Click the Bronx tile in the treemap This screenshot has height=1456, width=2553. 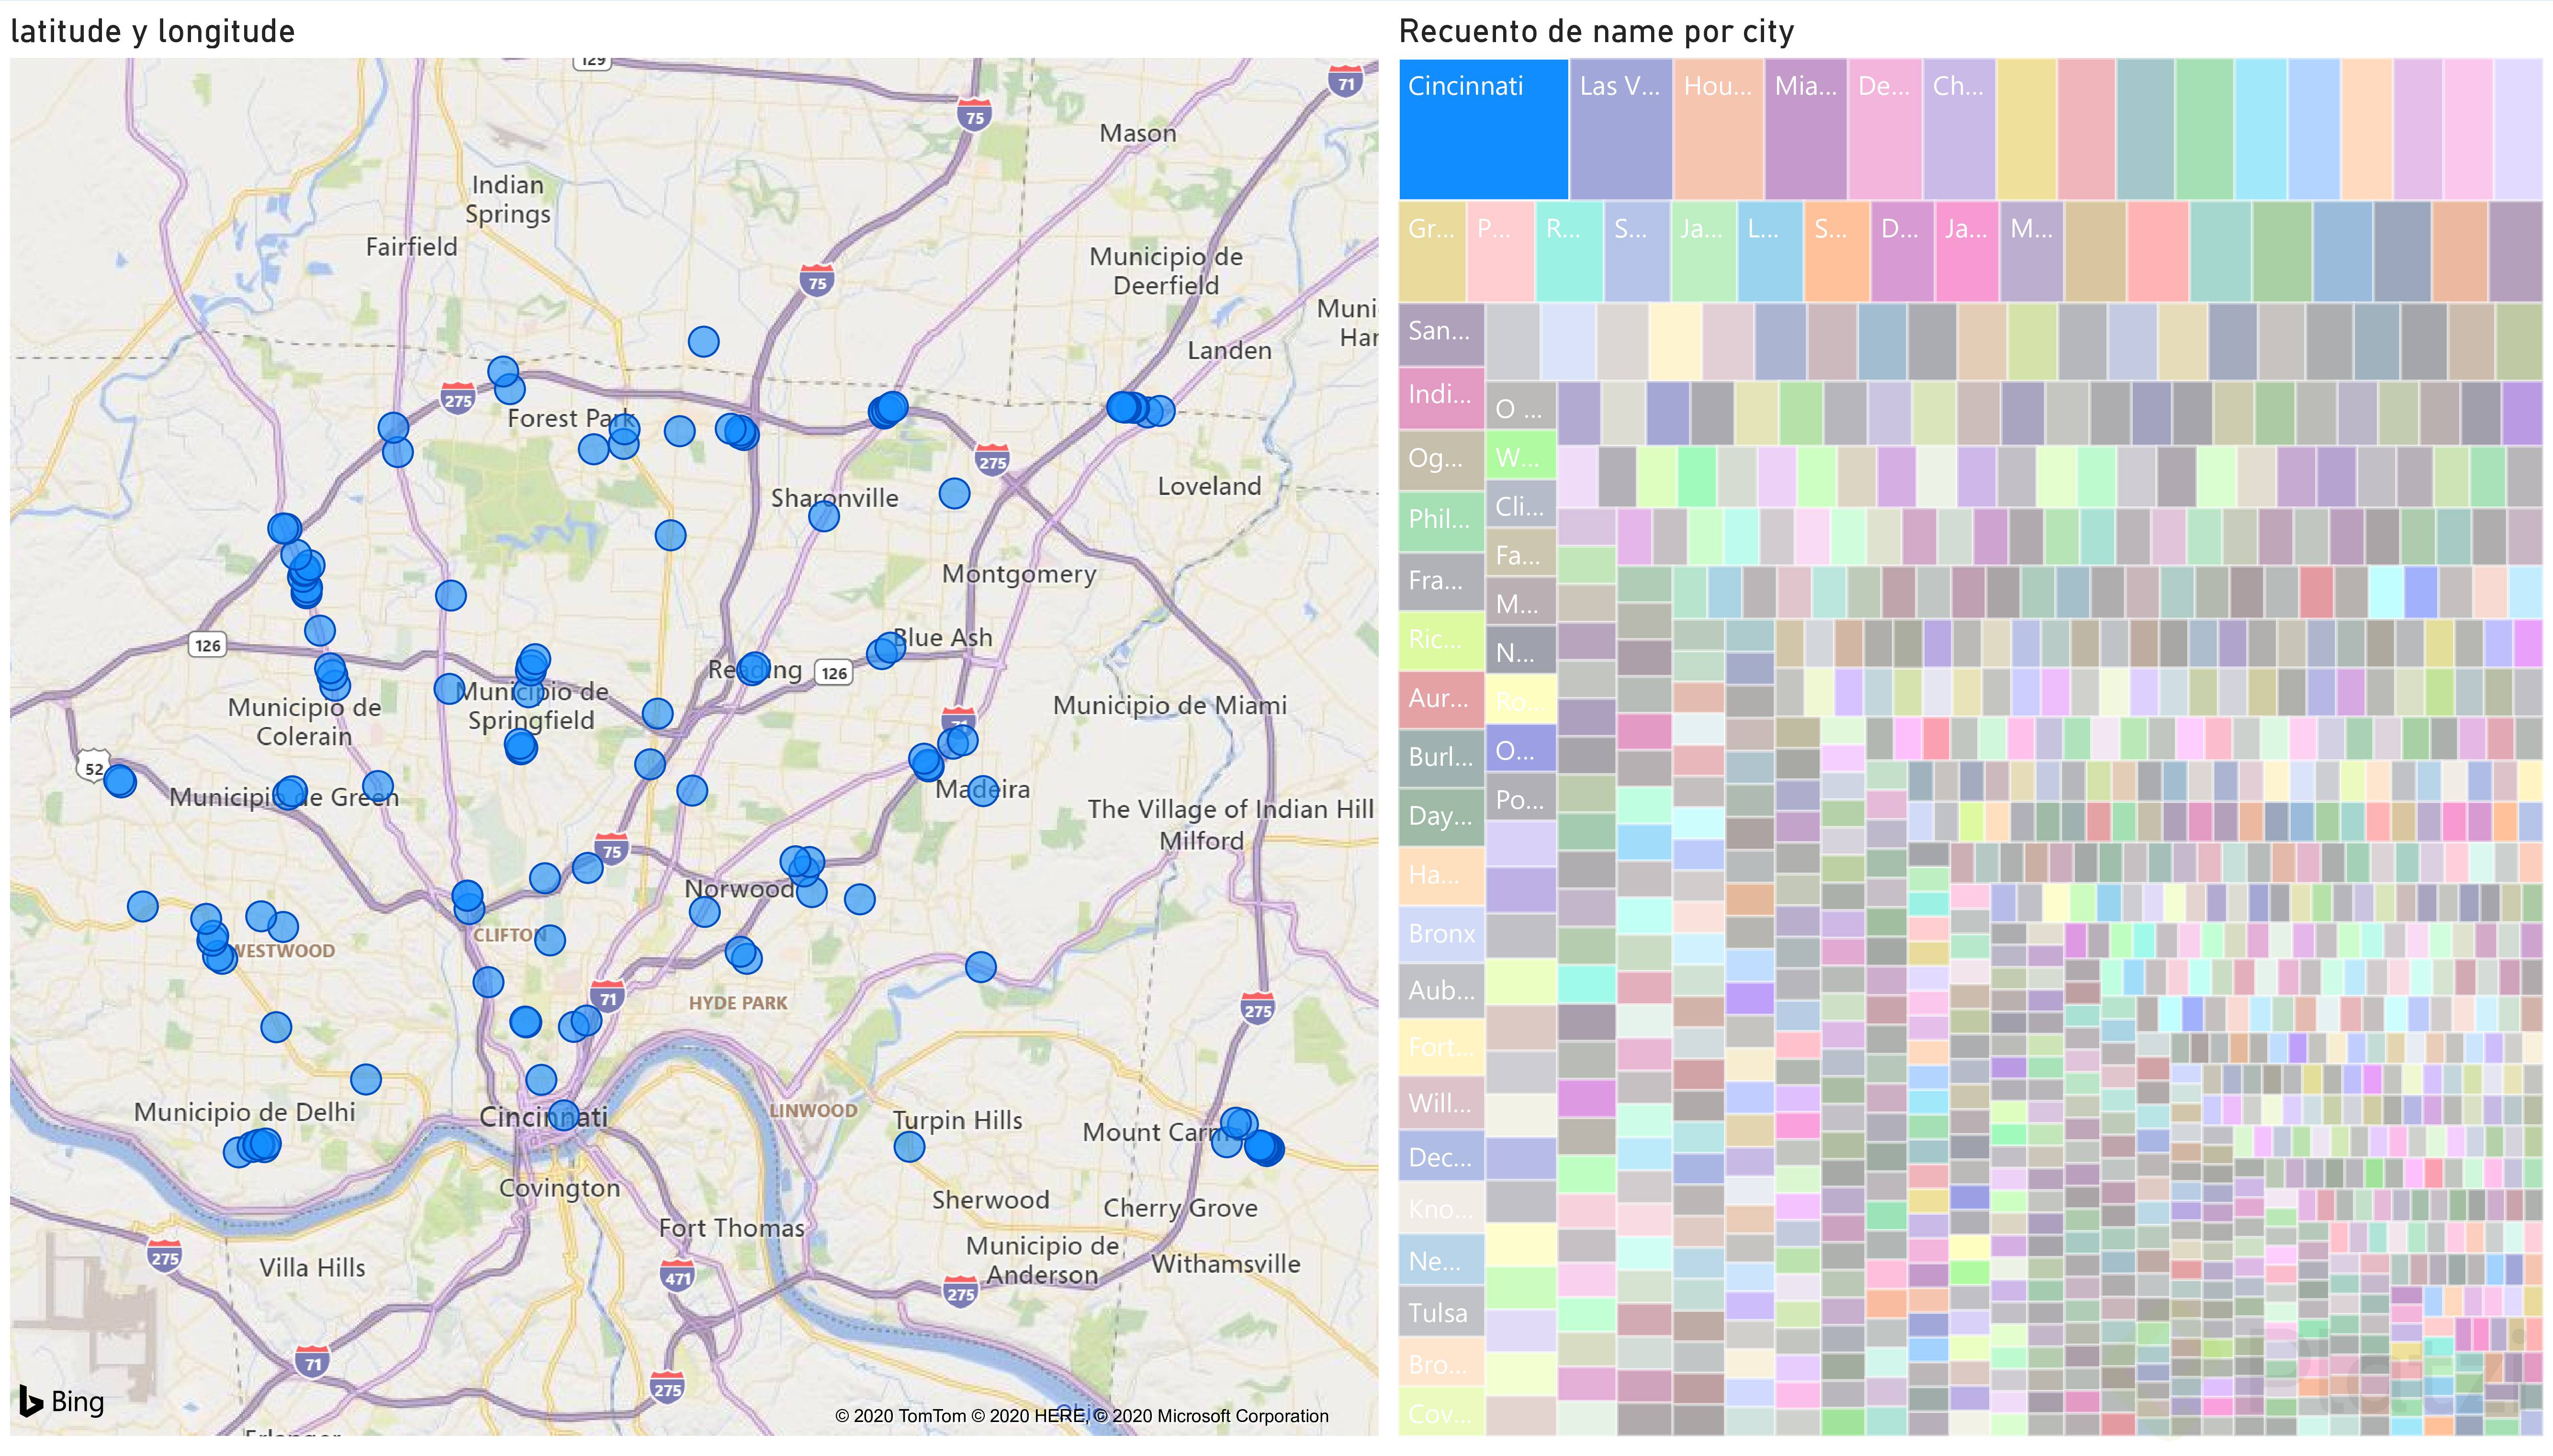pyautogui.click(x=1441, y=933)
